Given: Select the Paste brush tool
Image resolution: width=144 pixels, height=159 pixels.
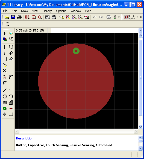Looking at the screenshot, I should pos(5,65).
